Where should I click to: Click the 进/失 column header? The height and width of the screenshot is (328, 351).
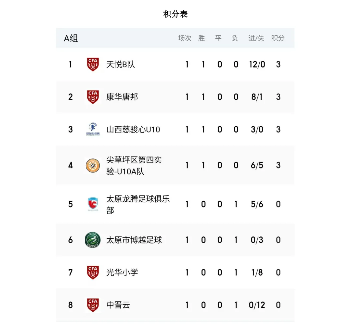pyautogui.click(x=256, y=38)
